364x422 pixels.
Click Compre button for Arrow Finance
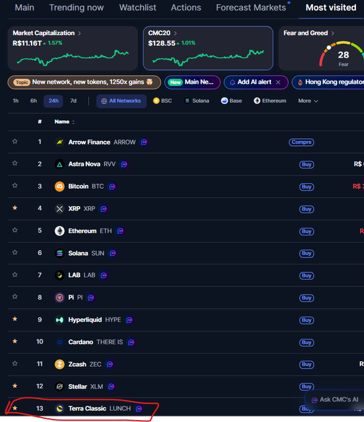coord(301,142)
